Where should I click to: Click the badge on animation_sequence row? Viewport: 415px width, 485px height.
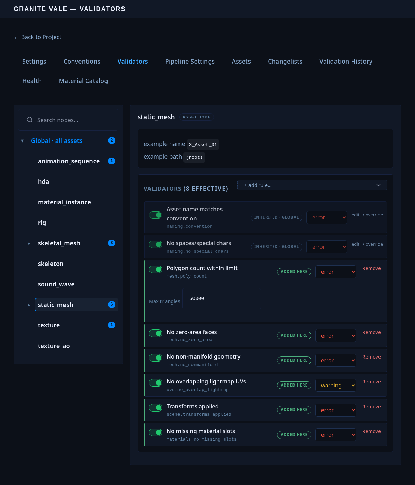(x=112, y=161)
